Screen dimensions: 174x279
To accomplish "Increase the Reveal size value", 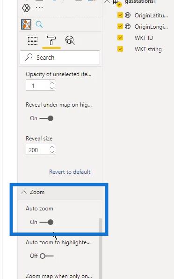I will click(x=52, y=147).
